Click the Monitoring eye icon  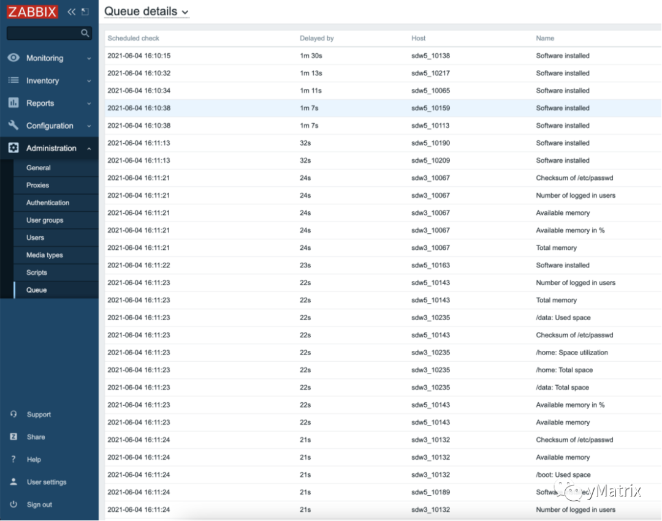click(x=13, y=58)
